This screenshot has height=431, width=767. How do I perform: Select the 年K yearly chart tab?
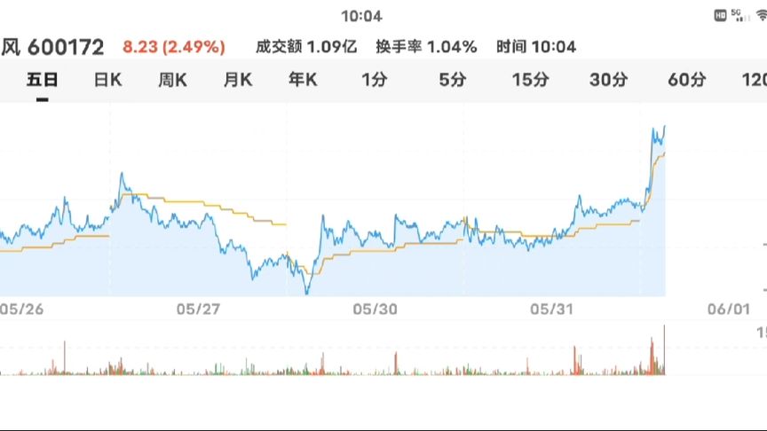(x=303, y=80)
